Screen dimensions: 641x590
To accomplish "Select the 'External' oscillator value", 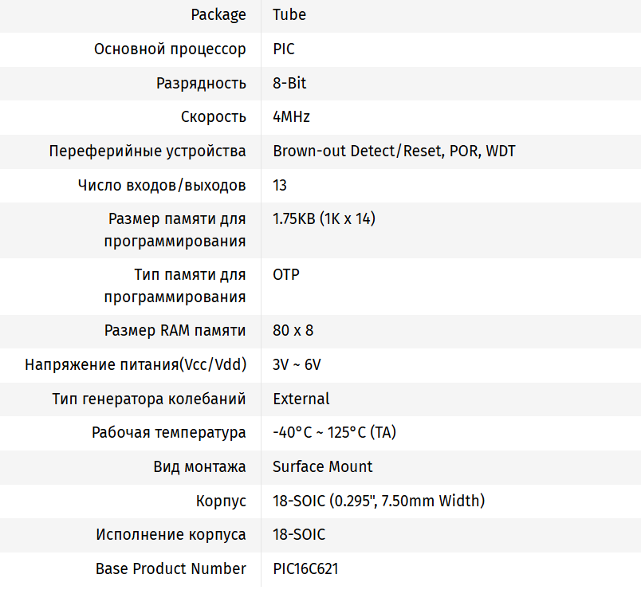I will coord(301,399).
